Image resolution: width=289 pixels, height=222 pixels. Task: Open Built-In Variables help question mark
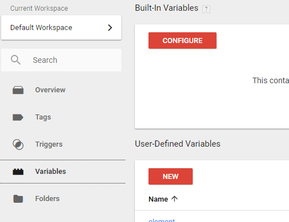tap(206, 9)
